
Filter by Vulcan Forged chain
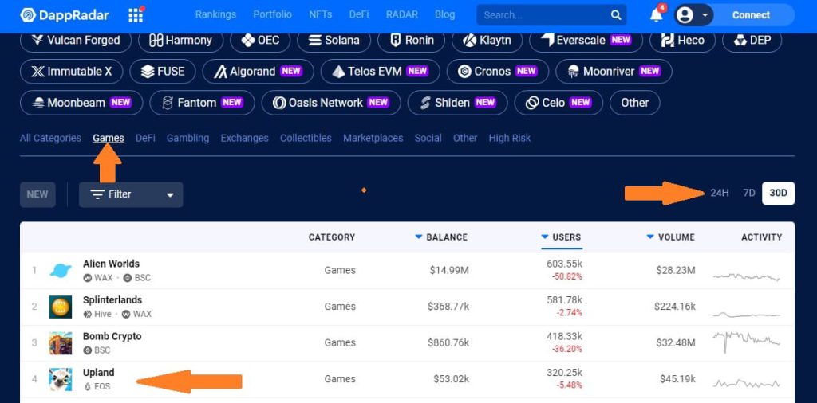(x=76, y=40)
